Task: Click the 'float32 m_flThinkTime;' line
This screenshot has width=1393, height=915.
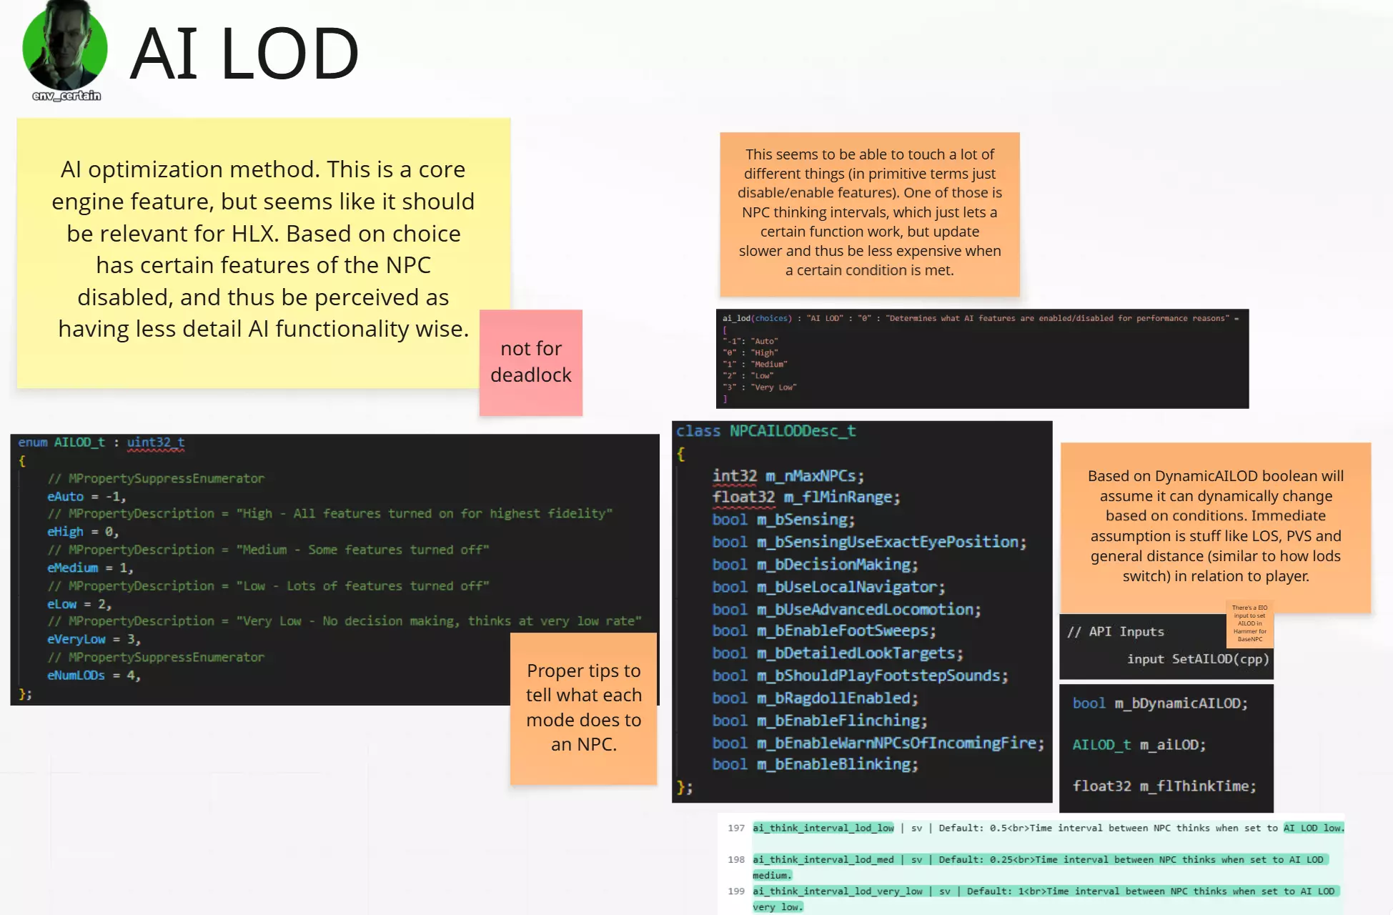Action: click(1164, 786)
